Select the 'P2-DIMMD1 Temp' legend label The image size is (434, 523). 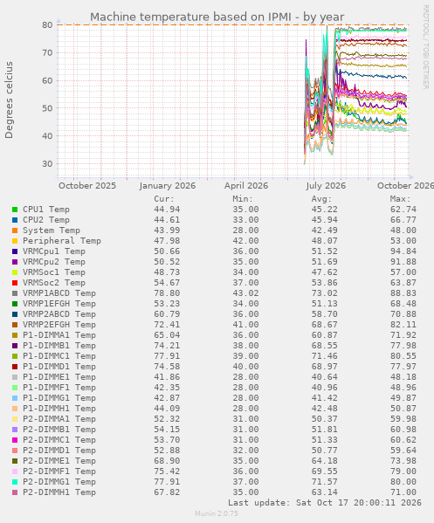coord(59,451)
